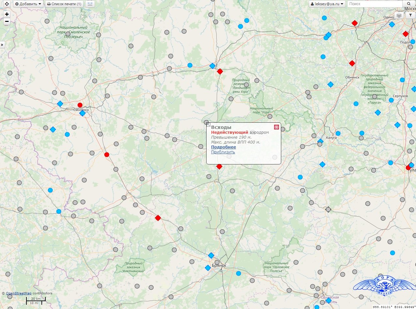Zoom out with the minus button
The width and height of the screenshot is (416, 309).
tap(7, 22)
